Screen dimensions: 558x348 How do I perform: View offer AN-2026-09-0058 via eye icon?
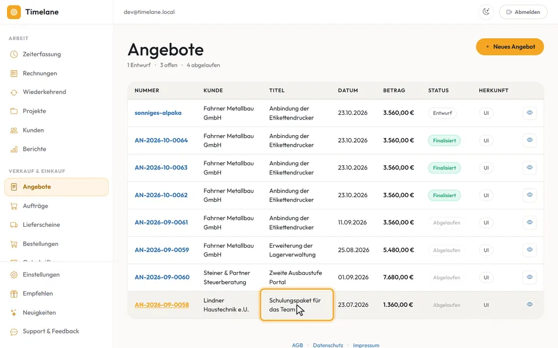530,304
